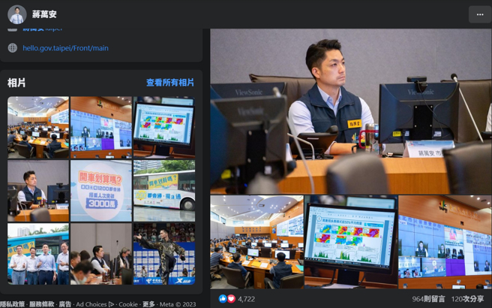The image size is (492, 308).
Task: Click 查看所有相片 to see all photos
Action: click(169, 83)
